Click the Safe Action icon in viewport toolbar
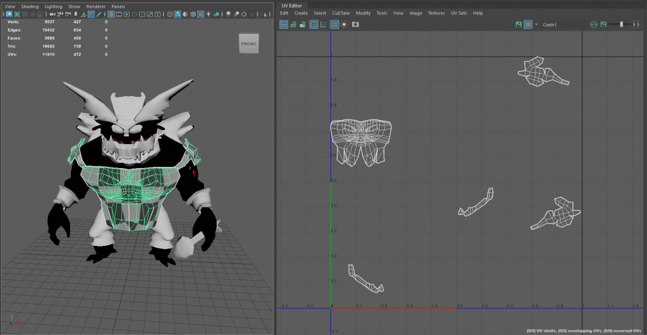 click(x=150, y=14)
